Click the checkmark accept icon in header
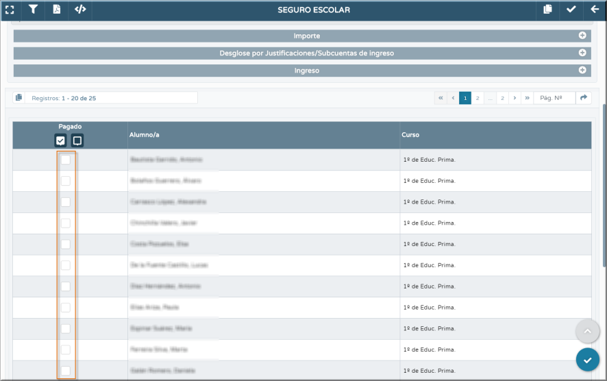The height and width of the screenshot is (381, 607). pos(571,10)
